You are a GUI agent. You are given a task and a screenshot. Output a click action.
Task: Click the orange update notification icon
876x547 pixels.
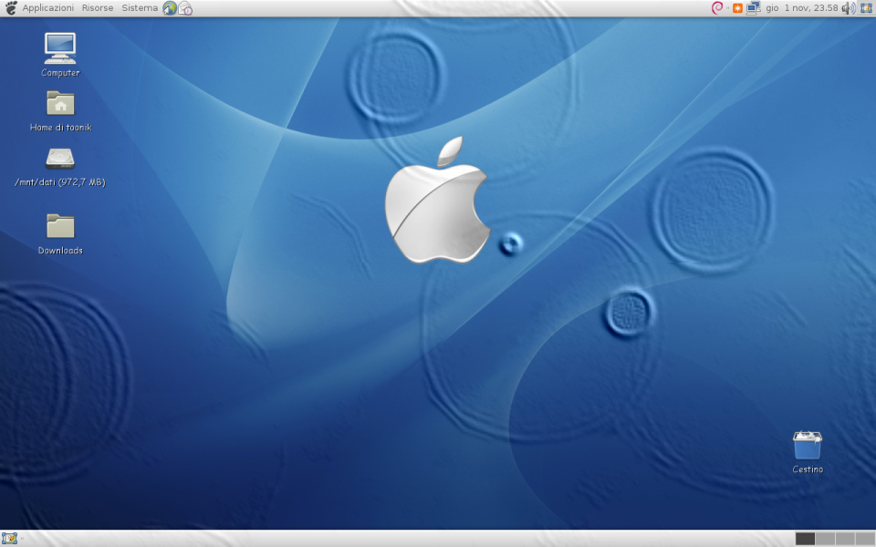737,8
